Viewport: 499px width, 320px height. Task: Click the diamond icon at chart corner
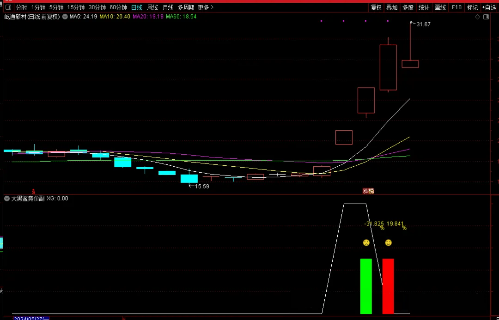pyautogui.click(x=477, y=17)
